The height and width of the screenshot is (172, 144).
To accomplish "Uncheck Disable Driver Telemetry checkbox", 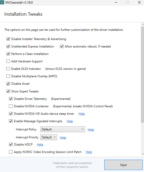I will 11,99.
